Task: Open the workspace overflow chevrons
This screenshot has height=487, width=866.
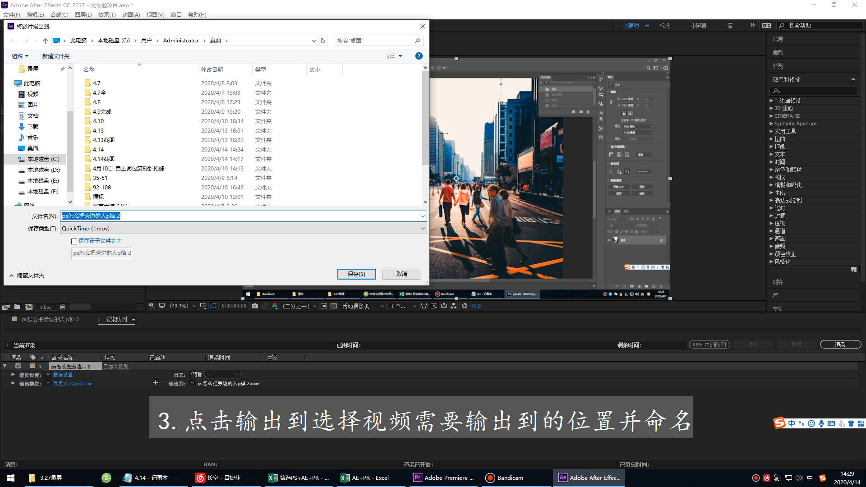Action: pyautogui.click(x=752, y=25)
